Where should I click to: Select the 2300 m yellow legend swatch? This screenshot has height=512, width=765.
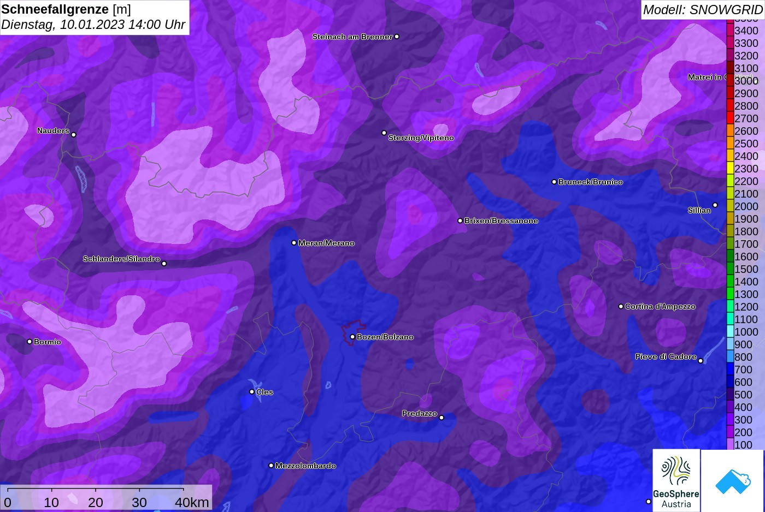[730, 168]
